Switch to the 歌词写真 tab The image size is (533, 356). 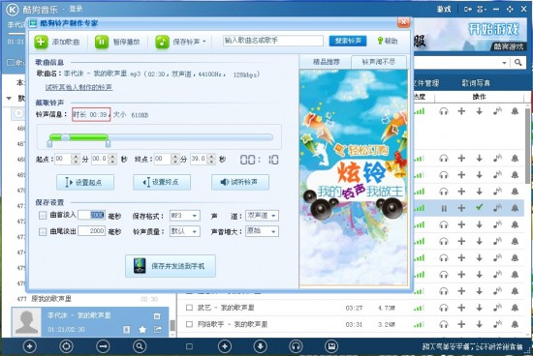point(476,83)
